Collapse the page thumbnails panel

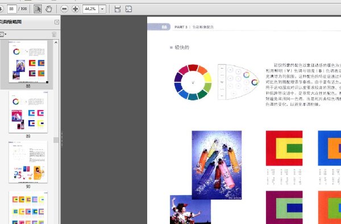point(57,22)
